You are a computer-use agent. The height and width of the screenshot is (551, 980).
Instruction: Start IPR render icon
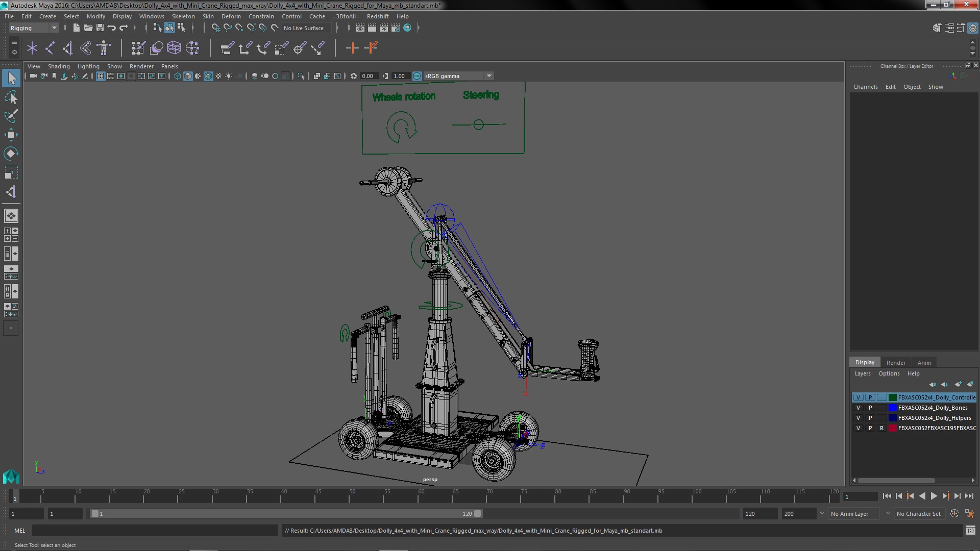click(384, 28)
